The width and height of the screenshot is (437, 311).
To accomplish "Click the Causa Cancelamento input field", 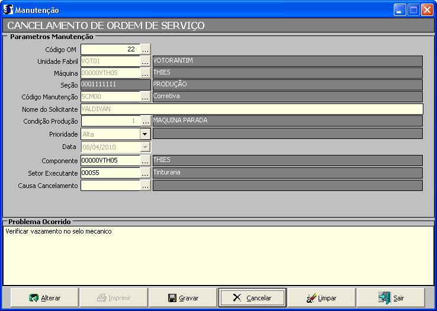I will (x=110, y=186).
